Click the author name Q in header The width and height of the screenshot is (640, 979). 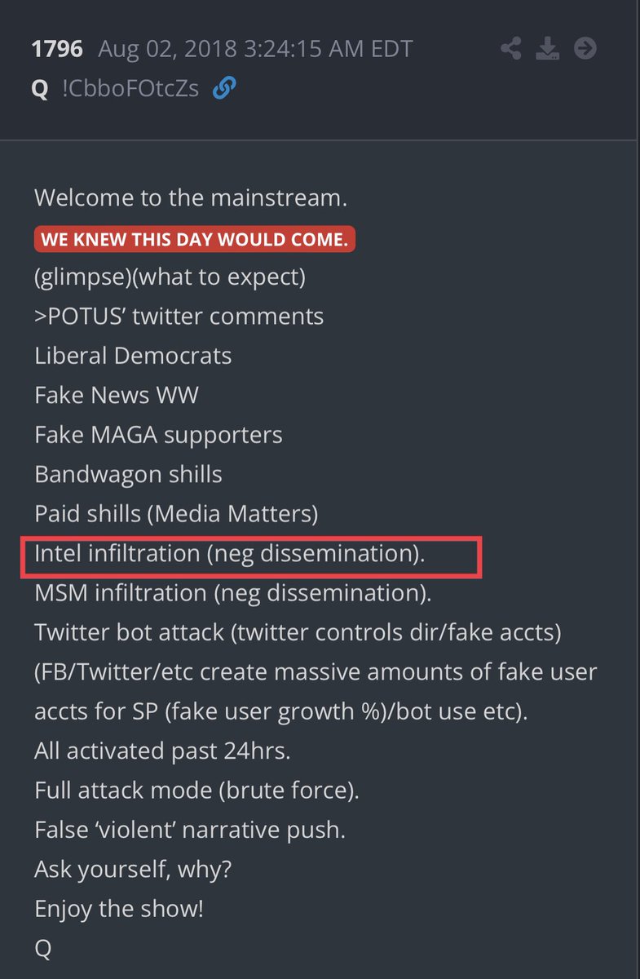pos(39,88)
